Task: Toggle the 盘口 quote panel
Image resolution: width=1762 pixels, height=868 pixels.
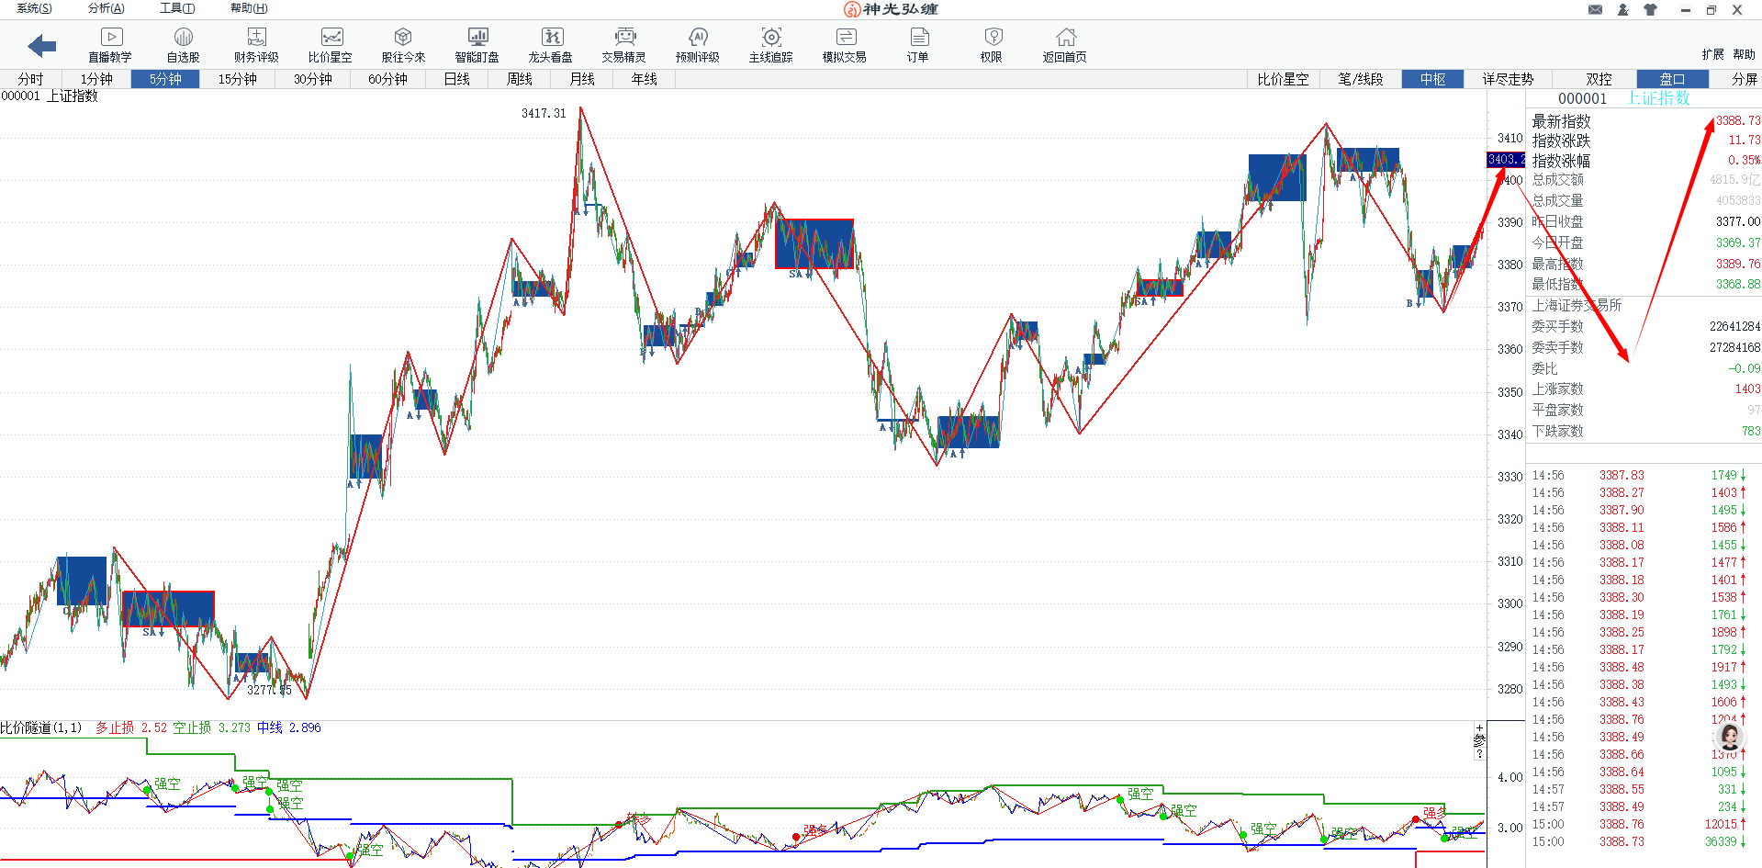Action: 1672,79
